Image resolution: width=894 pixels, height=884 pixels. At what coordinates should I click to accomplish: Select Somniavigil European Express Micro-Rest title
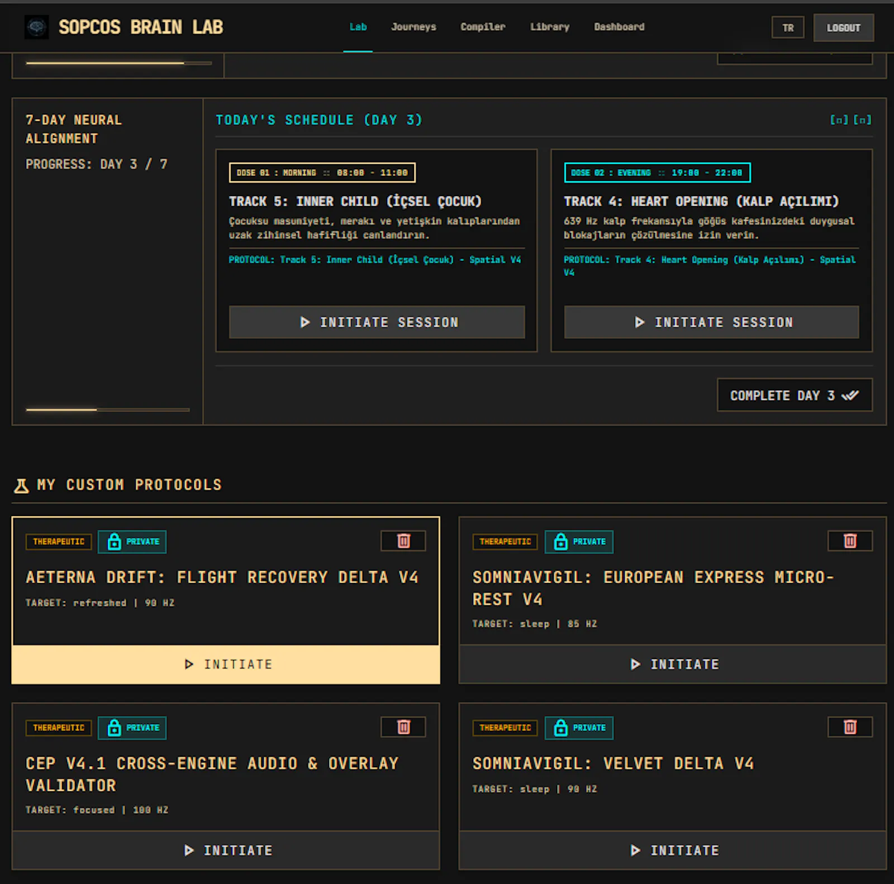[653, 588]
